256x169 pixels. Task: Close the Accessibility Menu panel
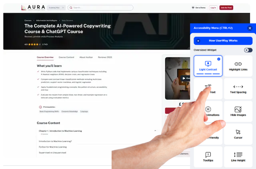pos(250,28)
